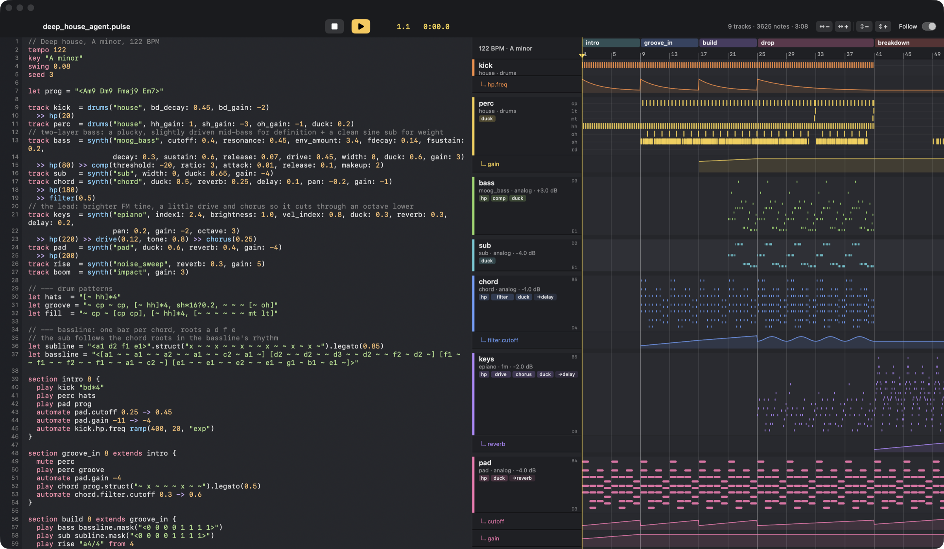Screen dimensions: 944x549
Task: Place cursor on 'mute perc' code line
Action: coord(55,461)
